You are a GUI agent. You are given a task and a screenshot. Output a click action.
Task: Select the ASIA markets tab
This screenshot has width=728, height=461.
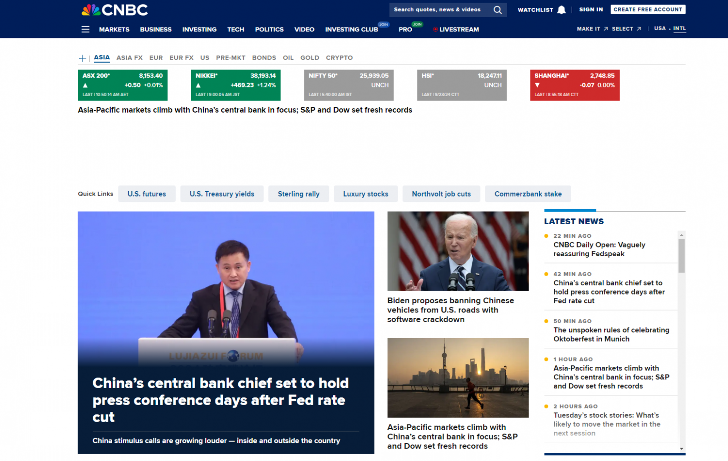[x=102, y=57]
